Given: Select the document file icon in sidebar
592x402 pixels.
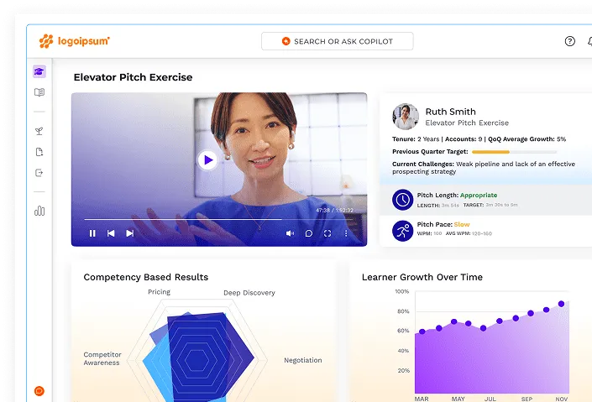Looking at the screenshot, I should pos(39,152).
